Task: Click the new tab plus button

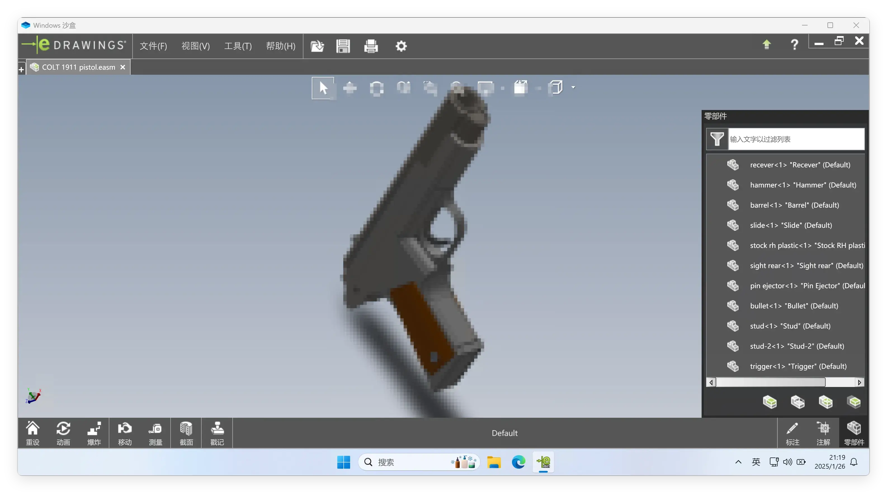Action: (21, 70)
